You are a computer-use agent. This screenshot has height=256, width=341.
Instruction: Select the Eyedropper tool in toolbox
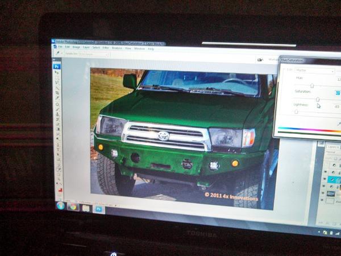tap(59, 169)
